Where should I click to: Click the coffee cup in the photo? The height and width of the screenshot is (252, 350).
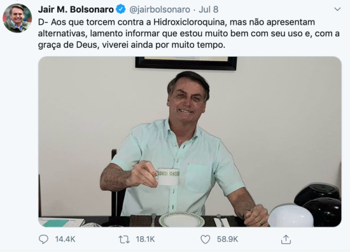168,176
